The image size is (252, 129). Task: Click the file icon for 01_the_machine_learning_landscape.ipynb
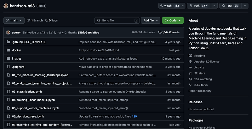[9, 75]
